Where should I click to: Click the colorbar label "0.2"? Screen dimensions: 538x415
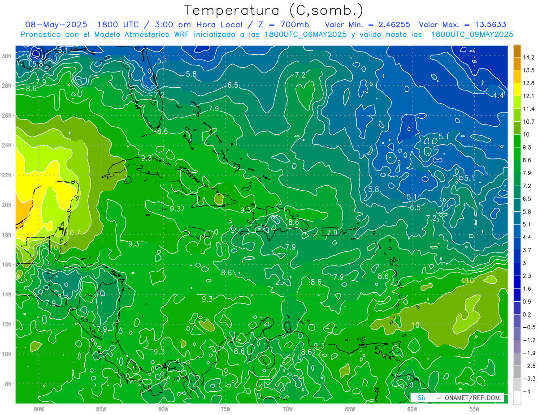pos(527,314)
